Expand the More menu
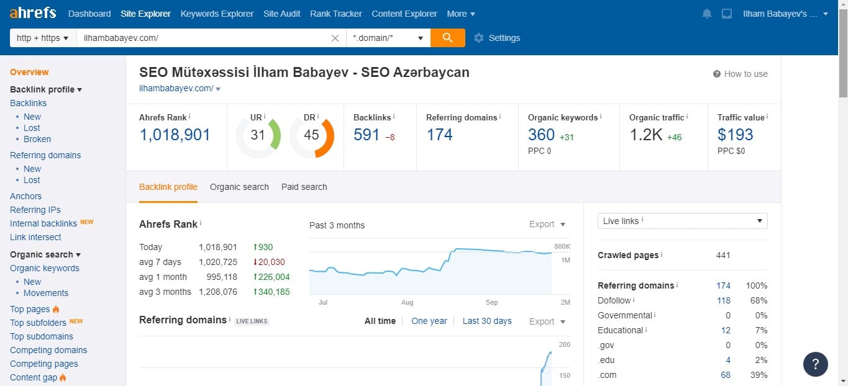Screen dimensions: 848x386 pyautogui.click(x=461, y=14)
